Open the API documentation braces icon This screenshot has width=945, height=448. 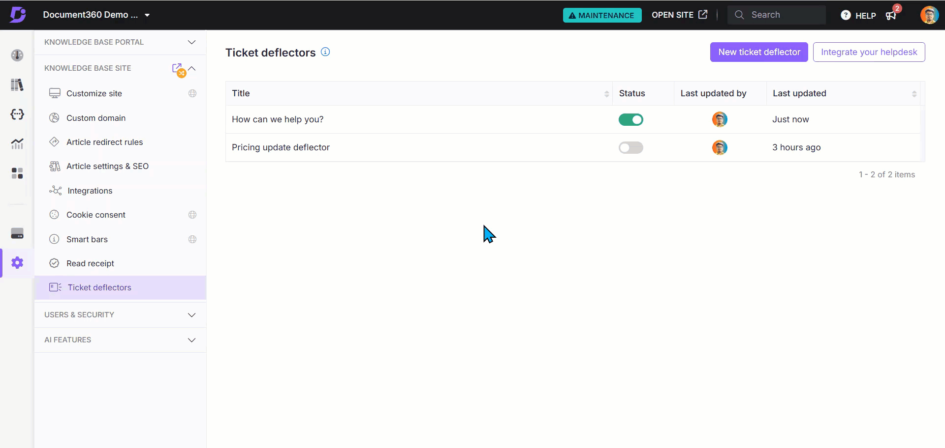click(x=17, y=114)
